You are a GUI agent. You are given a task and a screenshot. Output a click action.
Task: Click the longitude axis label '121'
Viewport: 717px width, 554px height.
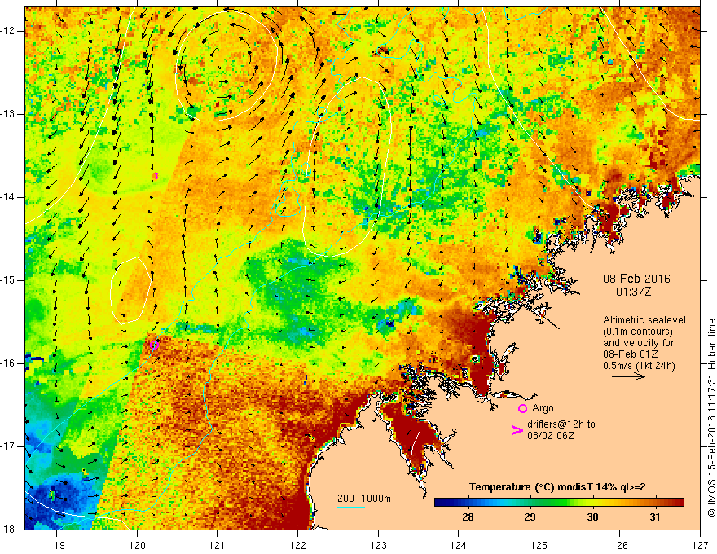[x=218, y=545]
